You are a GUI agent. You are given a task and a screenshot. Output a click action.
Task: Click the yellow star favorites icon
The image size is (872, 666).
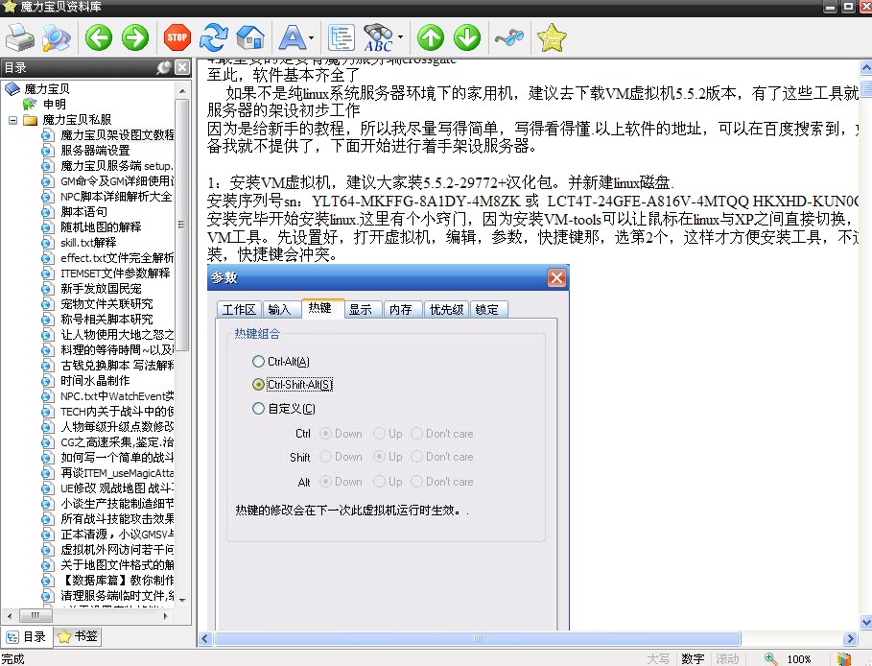tap(552, 38)
